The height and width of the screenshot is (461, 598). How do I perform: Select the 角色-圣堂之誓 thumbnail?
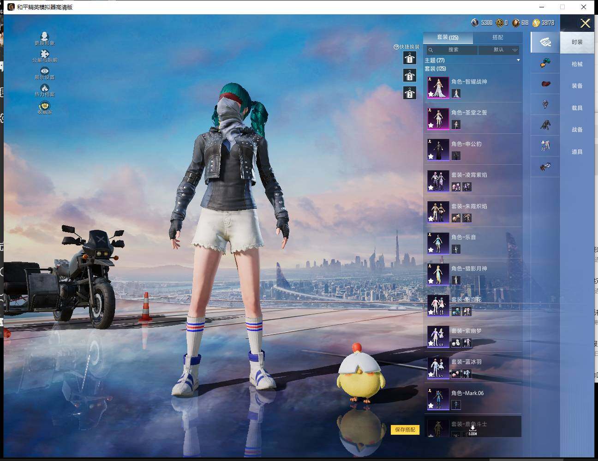[438, 119]
